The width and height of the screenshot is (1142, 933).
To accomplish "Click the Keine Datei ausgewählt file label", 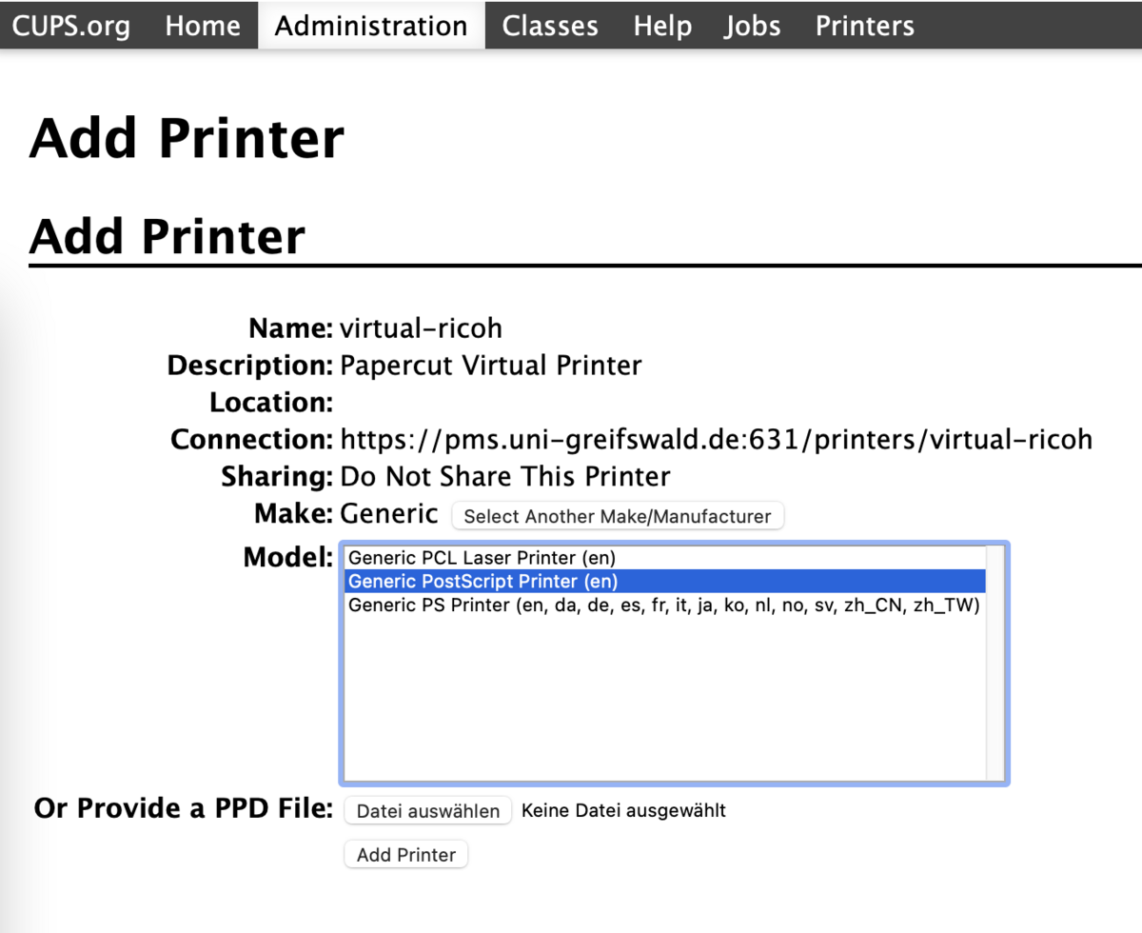I will point(623,811).
